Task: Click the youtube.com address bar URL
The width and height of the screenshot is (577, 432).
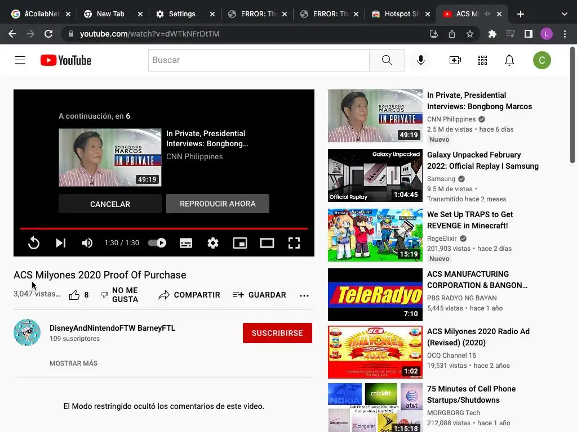Action: click(x=149, y=34)
